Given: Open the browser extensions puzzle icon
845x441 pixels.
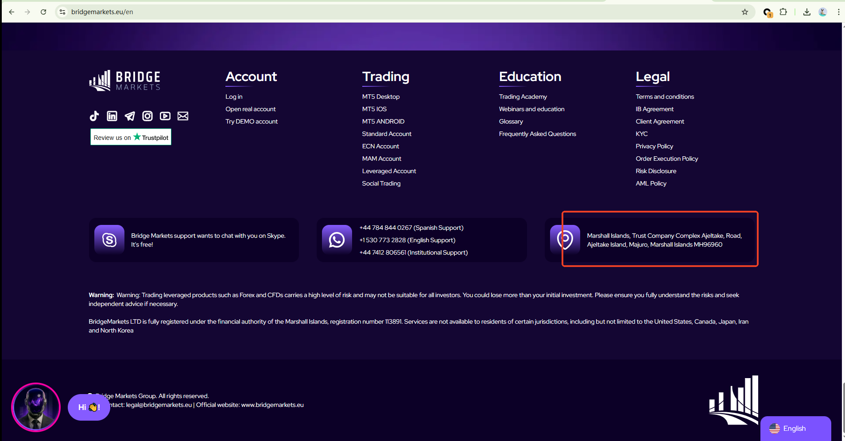Looking at the screenshot, I should (x=783, y=12).
